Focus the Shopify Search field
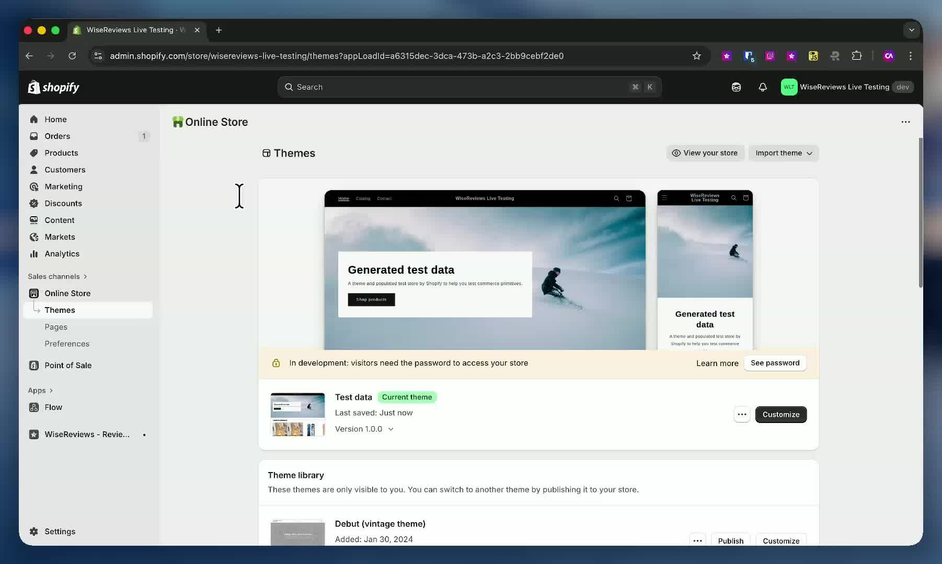Image resolution: width=942 pixels, height=564 pixels. coord(469,87)
